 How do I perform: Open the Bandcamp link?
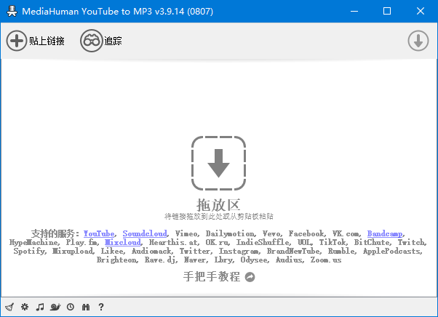click(385, 233)
